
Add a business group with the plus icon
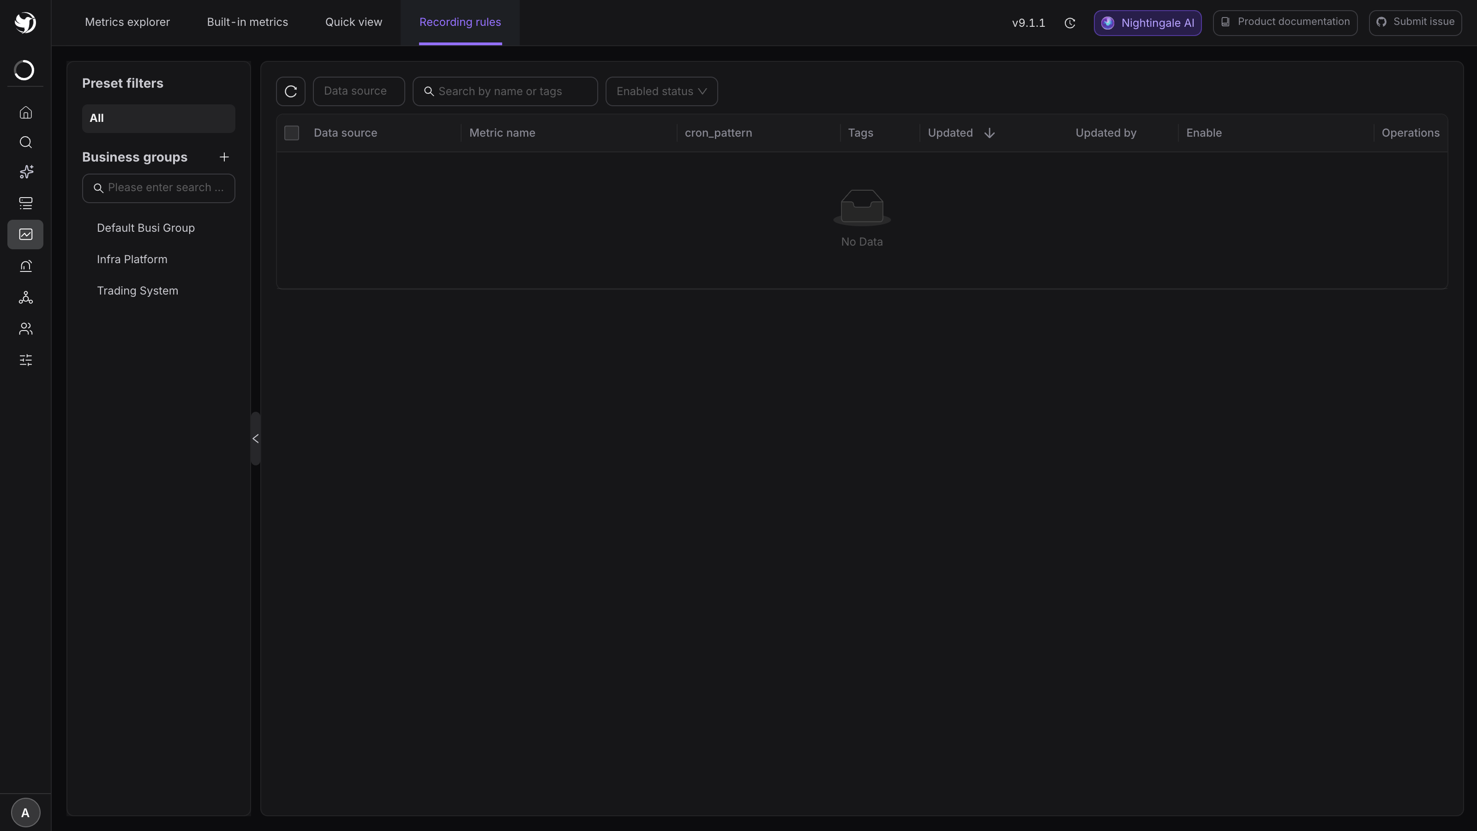point(224,157)
